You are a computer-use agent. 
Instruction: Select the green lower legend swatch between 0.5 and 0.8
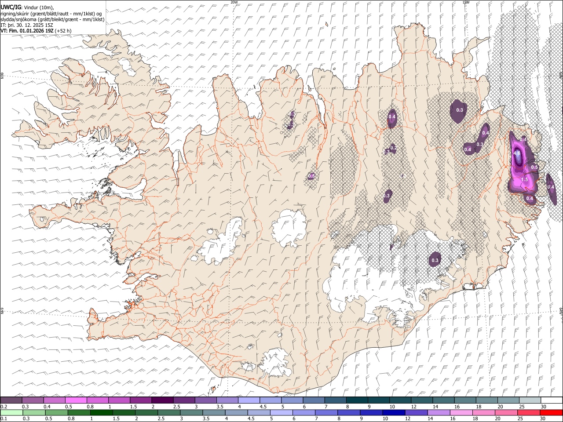[x=56, y=412]
